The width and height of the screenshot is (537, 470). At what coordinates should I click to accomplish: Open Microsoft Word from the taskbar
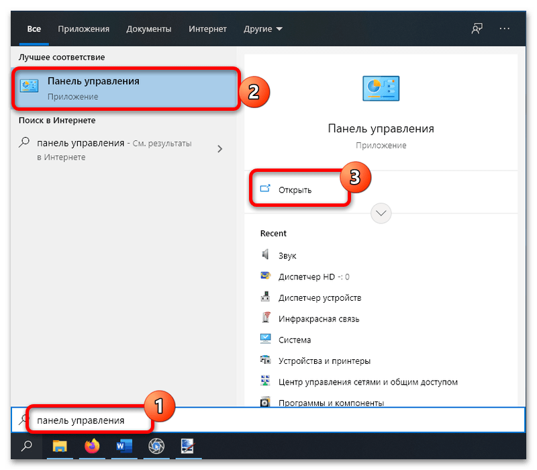(124, 446)
